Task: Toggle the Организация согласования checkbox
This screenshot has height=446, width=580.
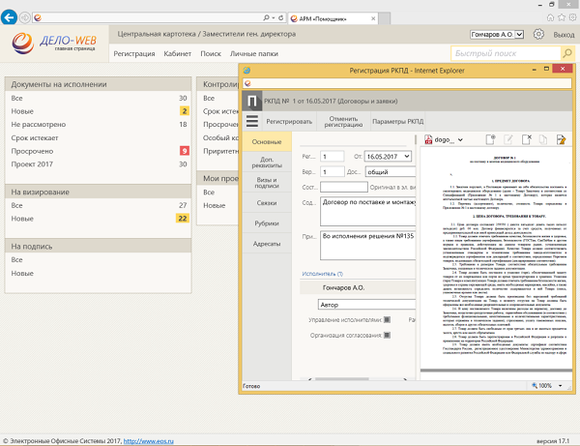Action: tap(387, 337)
